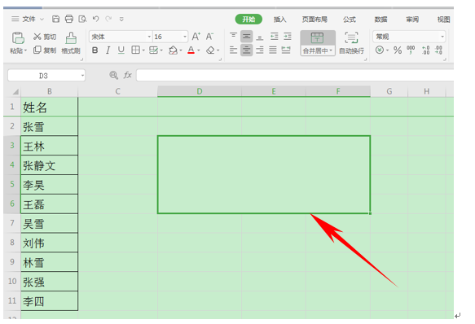Expand the Paste (粘贴) options arrow

tap(26, 50)
